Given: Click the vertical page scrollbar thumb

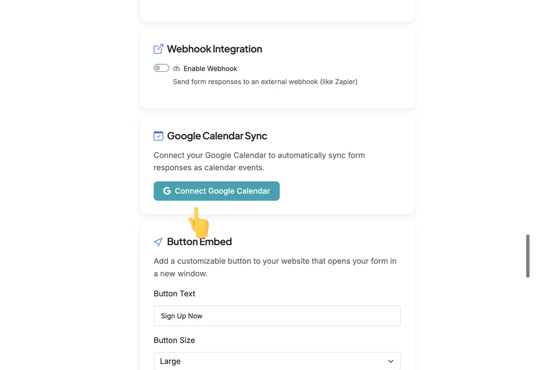Looking at the screenshot, I should pos(528,256).
